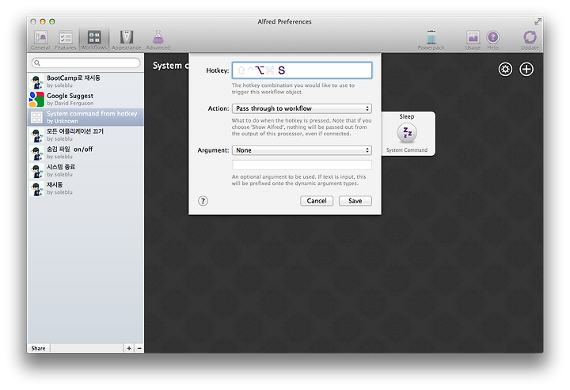Click the 'System Command' label under Sleep

pyautogui.click(x=407, y=150)
